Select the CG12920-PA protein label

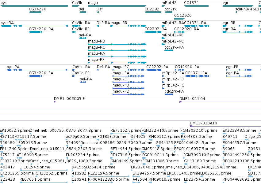[x=187, y=67]
